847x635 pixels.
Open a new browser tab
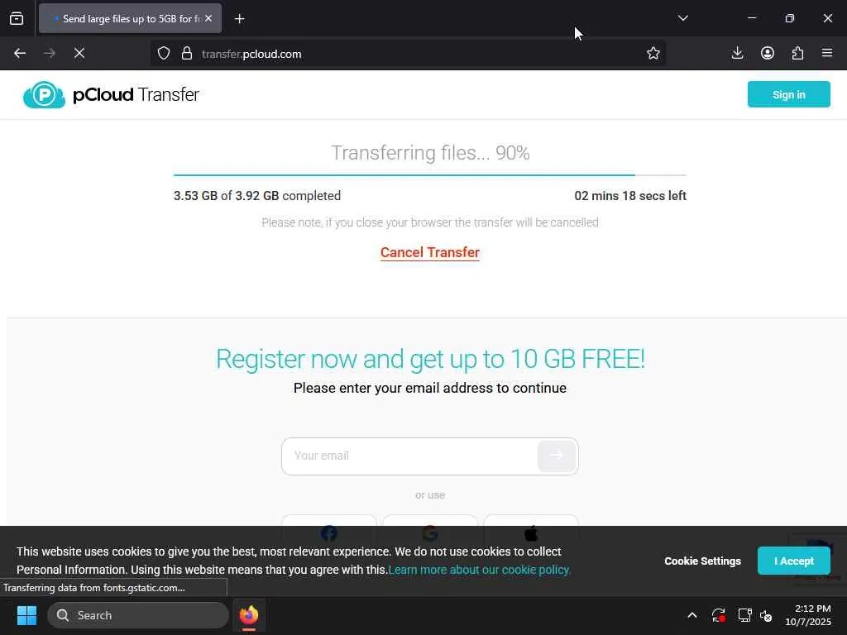(240, 19)
